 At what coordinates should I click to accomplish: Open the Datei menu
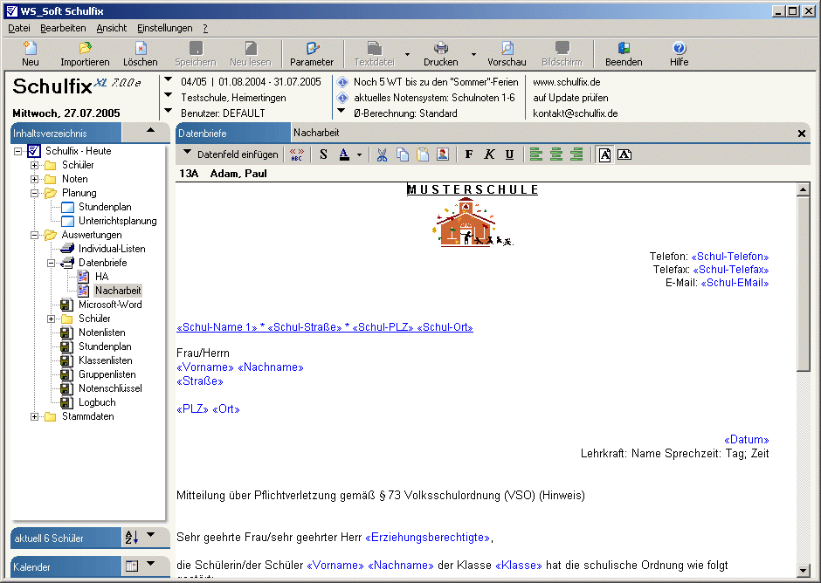pyautogui.click(x=19, y=28)
